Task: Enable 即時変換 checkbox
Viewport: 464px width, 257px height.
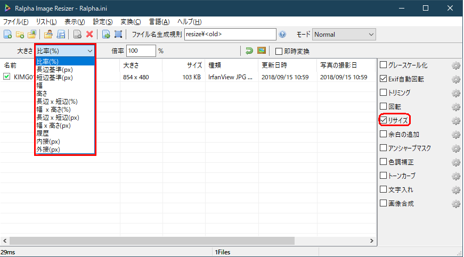Action: [279, 51]
